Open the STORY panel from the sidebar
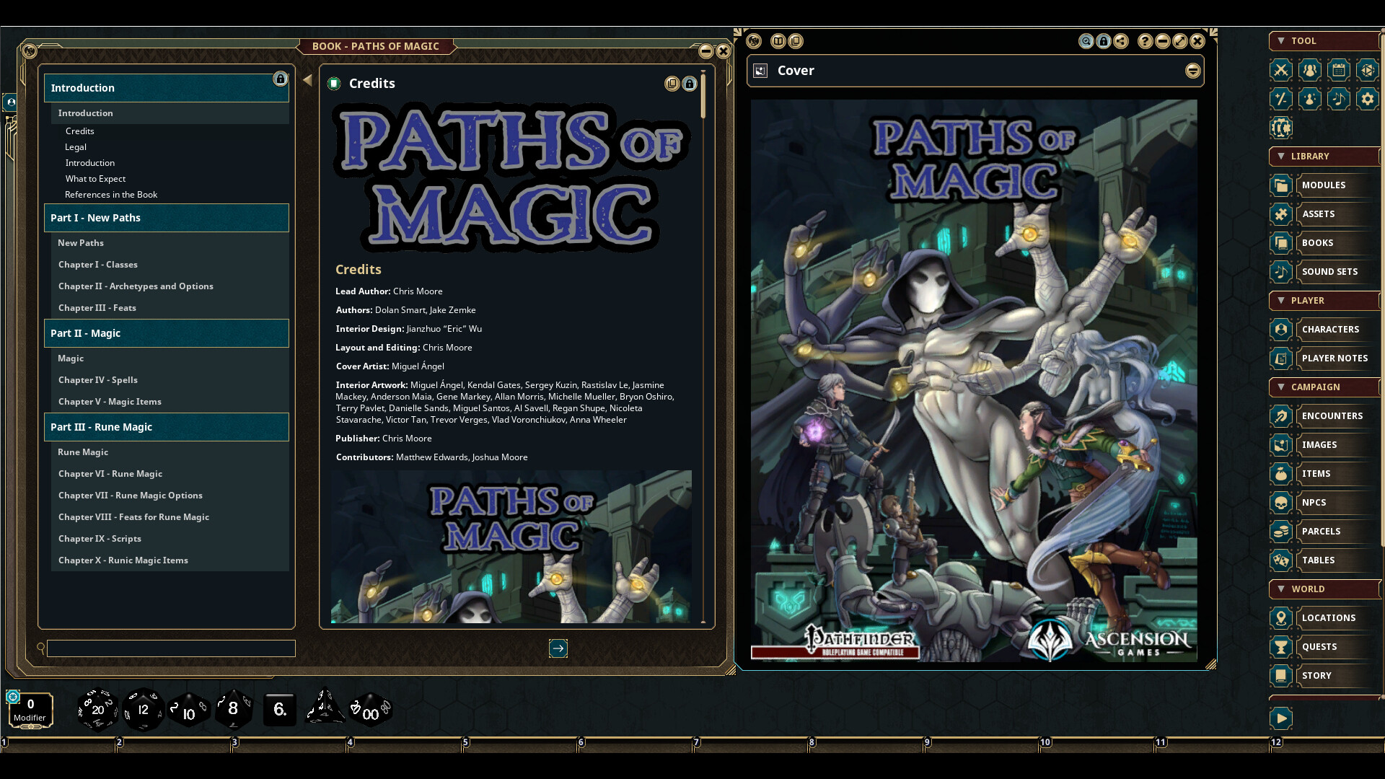 [1318, 675]
